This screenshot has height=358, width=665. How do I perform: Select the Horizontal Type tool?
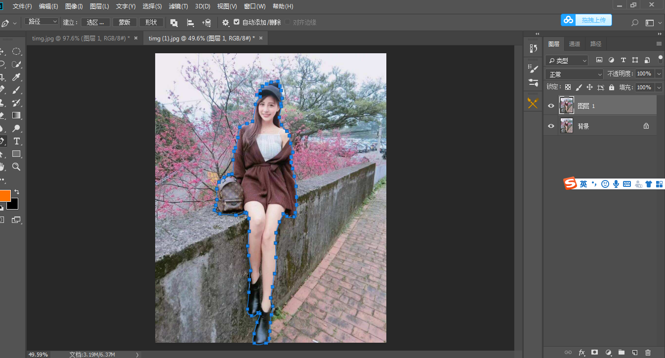16,141
